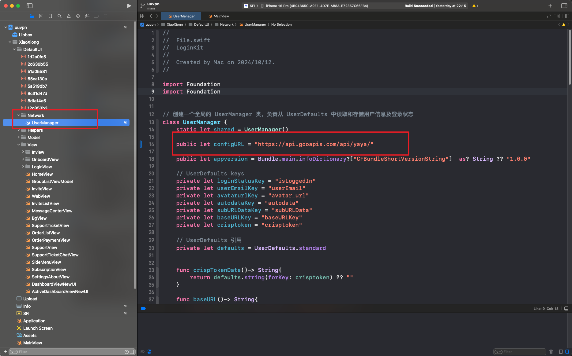Collapse the DefaultUI folder

pos(14,50)
